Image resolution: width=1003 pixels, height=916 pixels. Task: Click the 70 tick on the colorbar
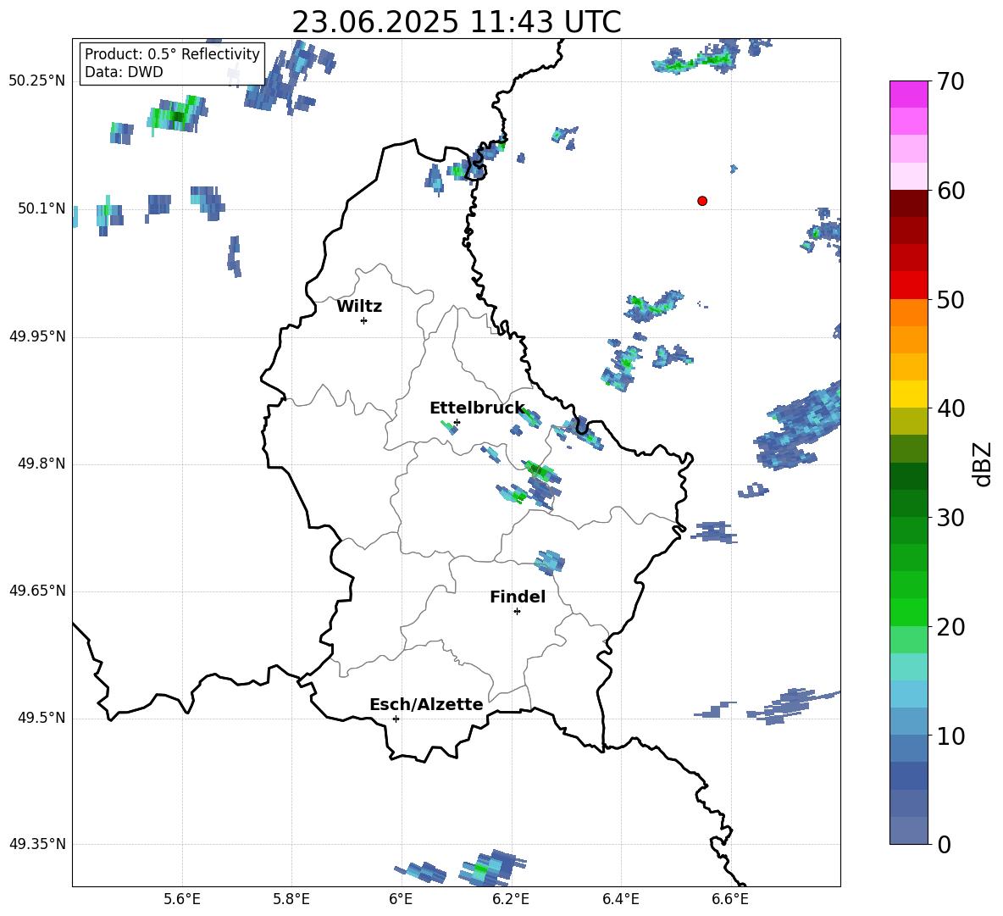[950, 82]
